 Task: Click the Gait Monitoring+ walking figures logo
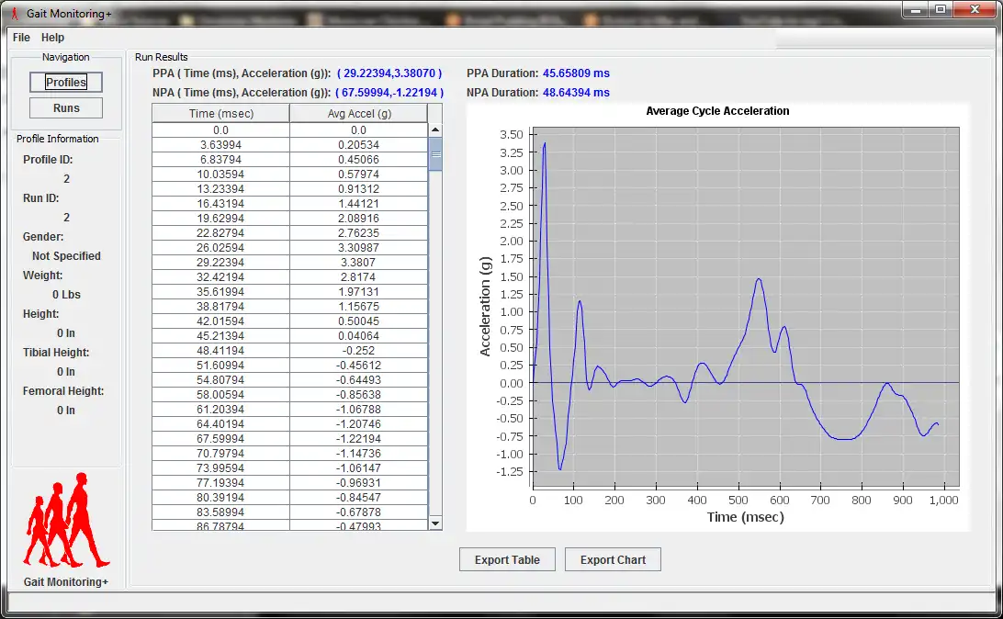point(66,521)
